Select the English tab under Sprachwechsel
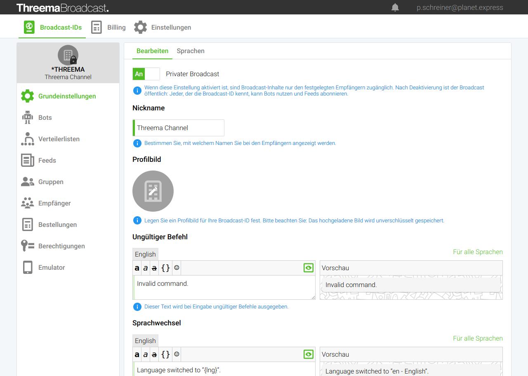Image resolution: width=528 pixels, height=376 pixels. pos(145,341)
